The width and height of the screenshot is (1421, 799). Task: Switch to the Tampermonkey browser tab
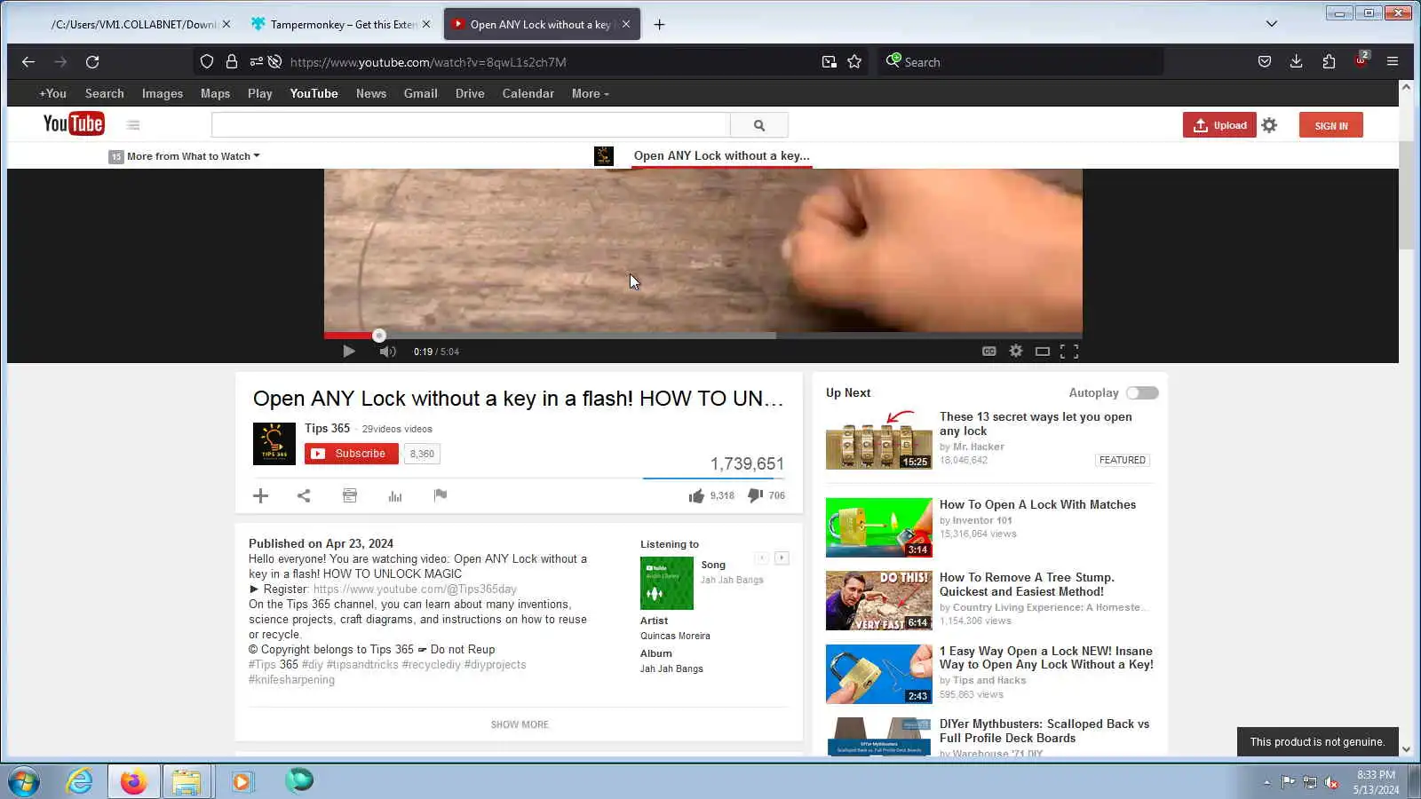[x=342, y=24]
